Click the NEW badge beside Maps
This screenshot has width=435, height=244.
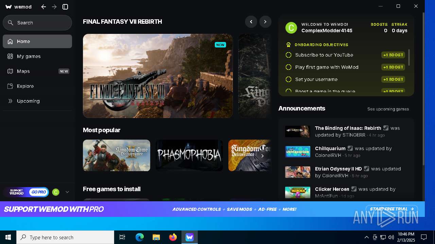point(64,71)
